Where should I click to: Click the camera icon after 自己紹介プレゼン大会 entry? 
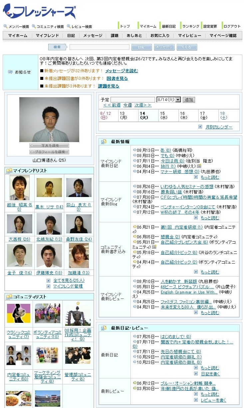(154, 247)
